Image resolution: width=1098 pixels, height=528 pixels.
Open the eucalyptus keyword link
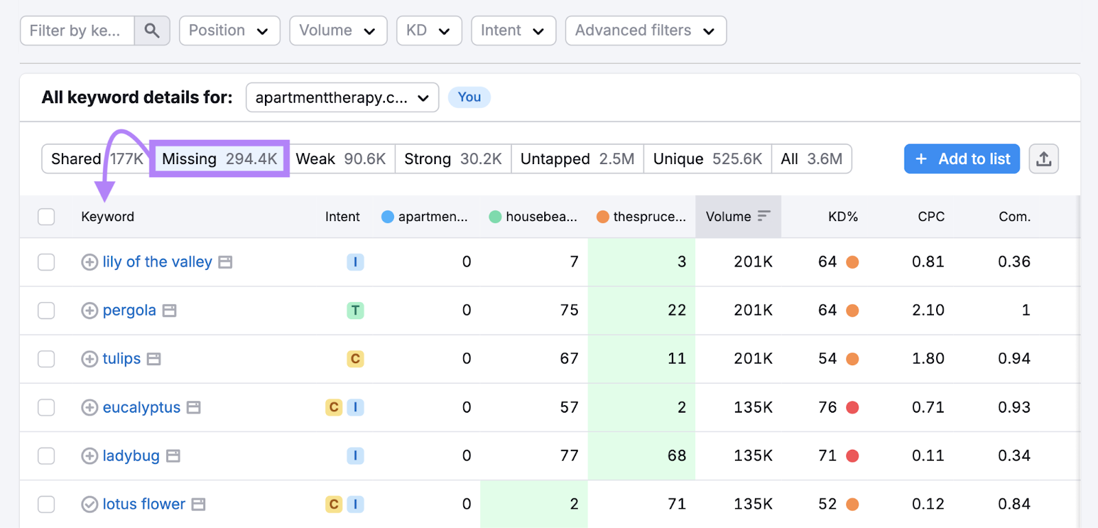tap(141, 408)
